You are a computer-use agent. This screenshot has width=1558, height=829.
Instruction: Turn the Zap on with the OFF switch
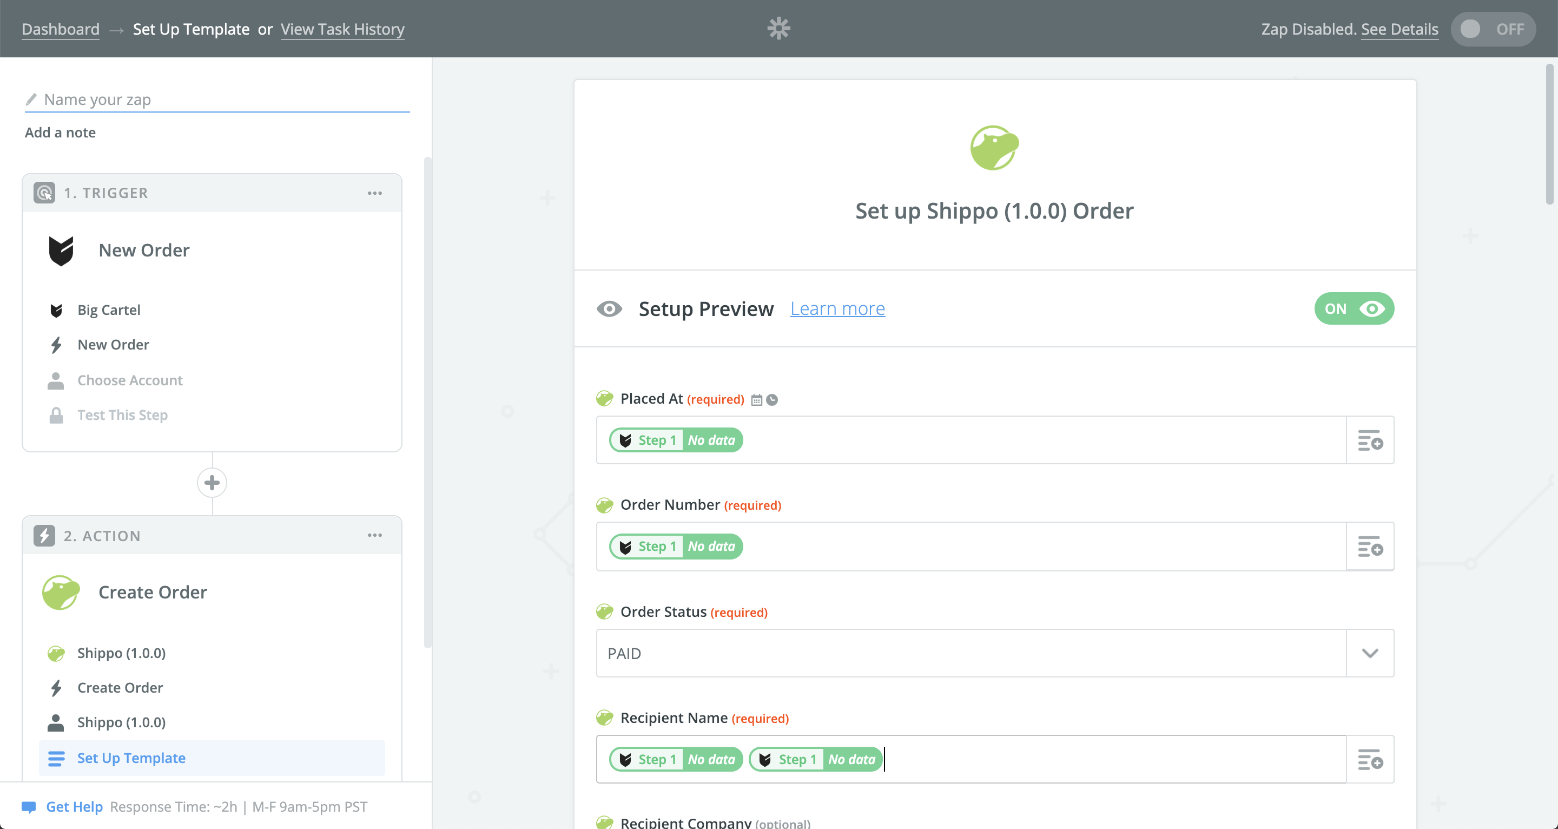[x=1493, y=29]
